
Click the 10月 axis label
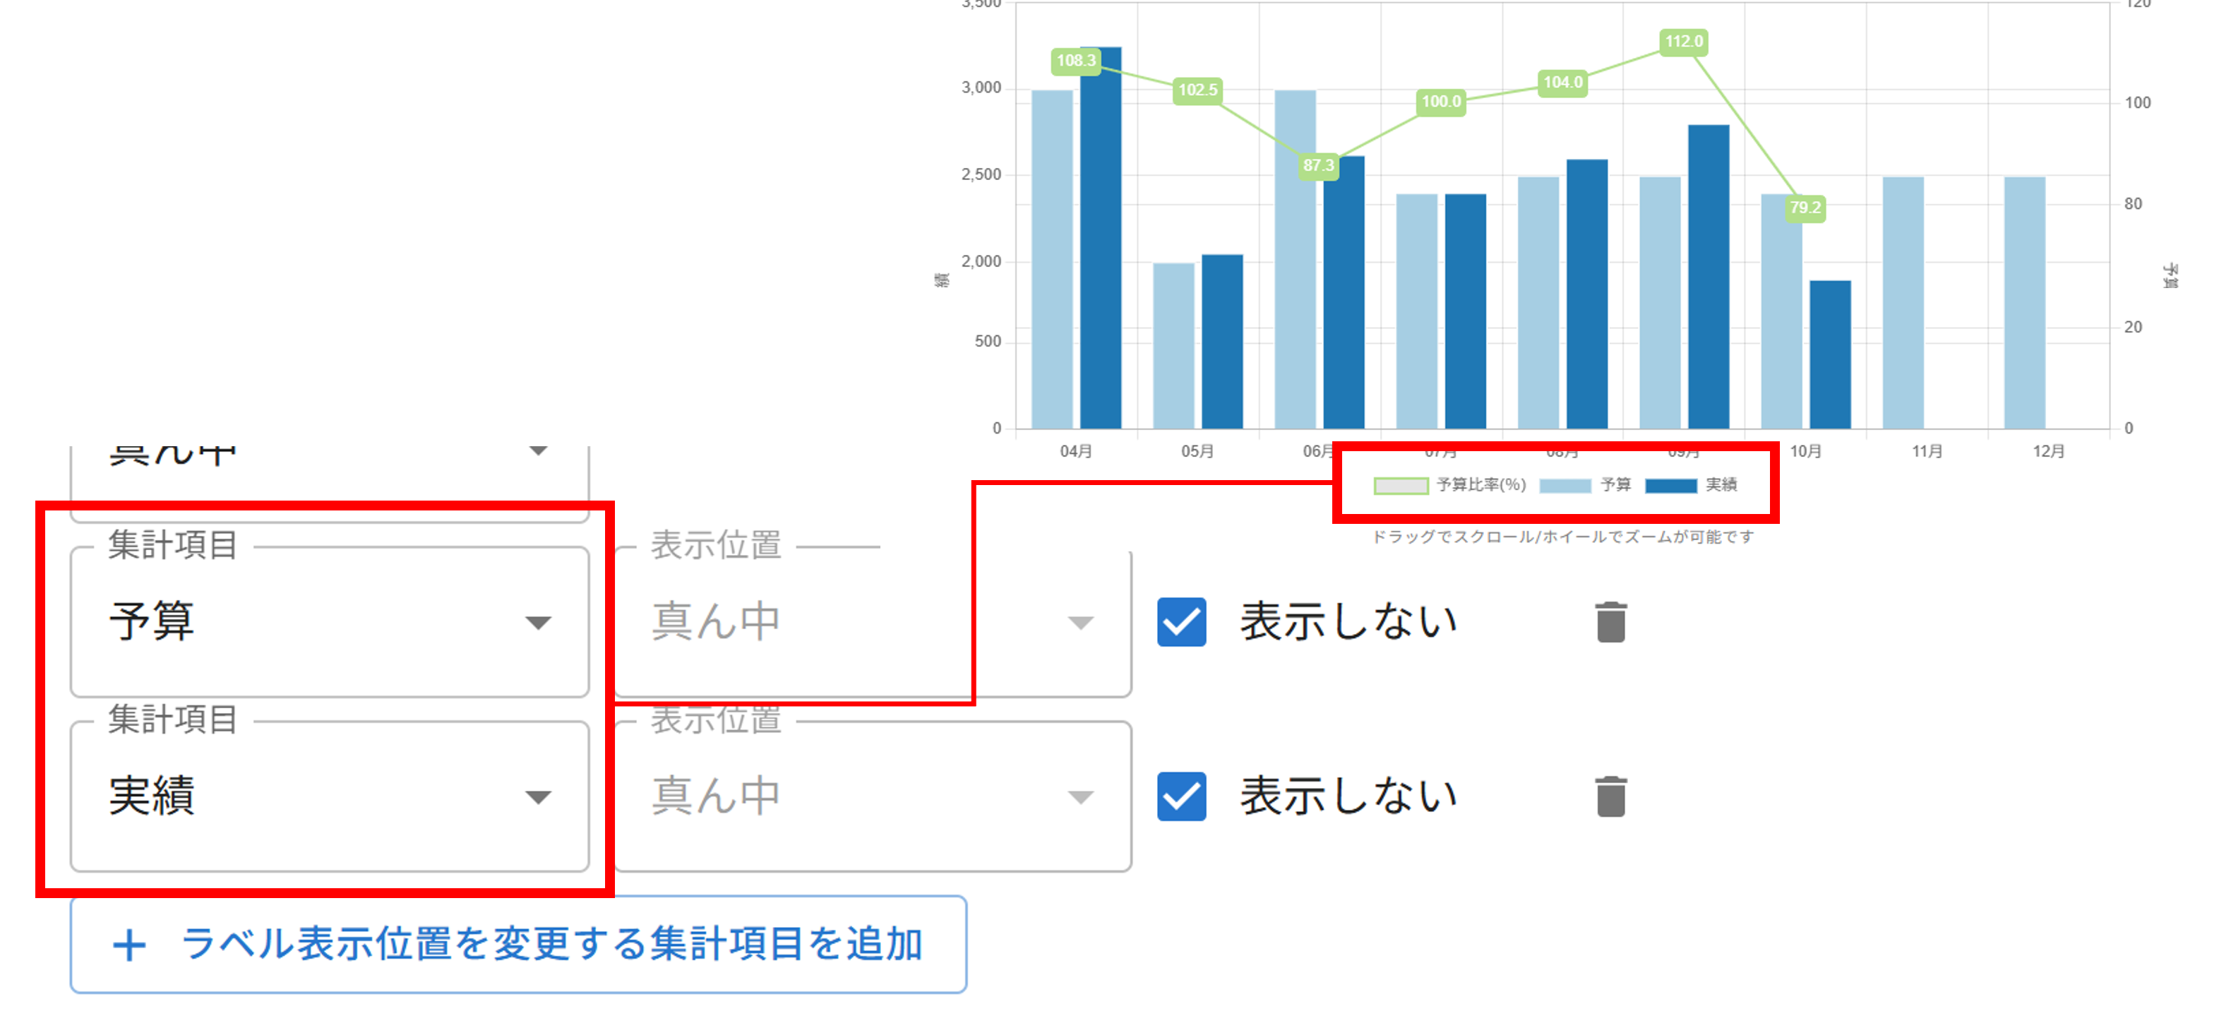tap(1807, 451)
